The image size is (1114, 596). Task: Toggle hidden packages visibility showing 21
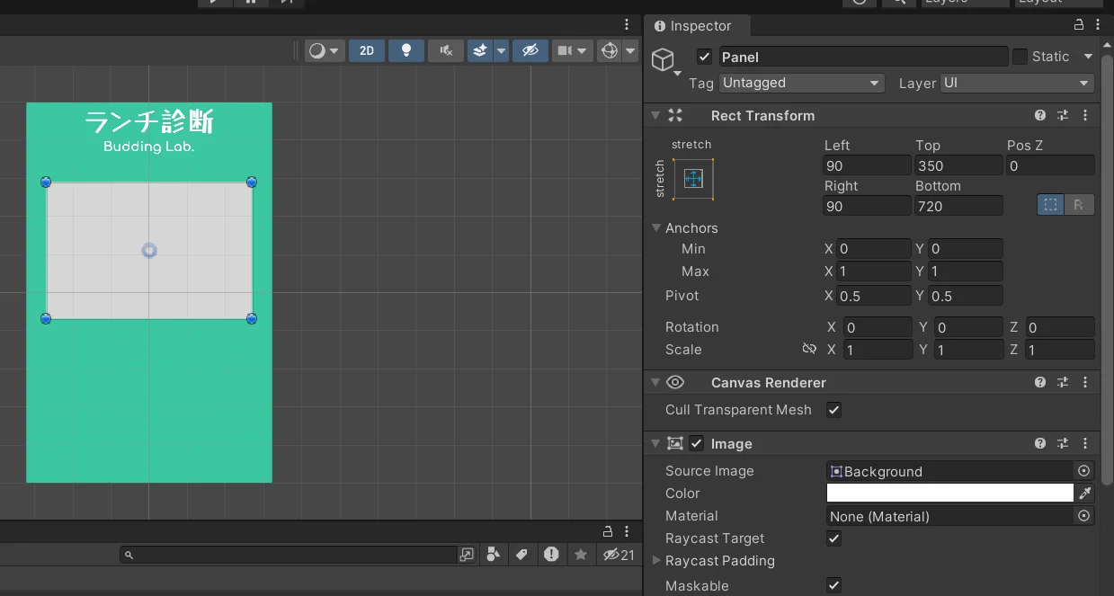click(x=619, y=555)
